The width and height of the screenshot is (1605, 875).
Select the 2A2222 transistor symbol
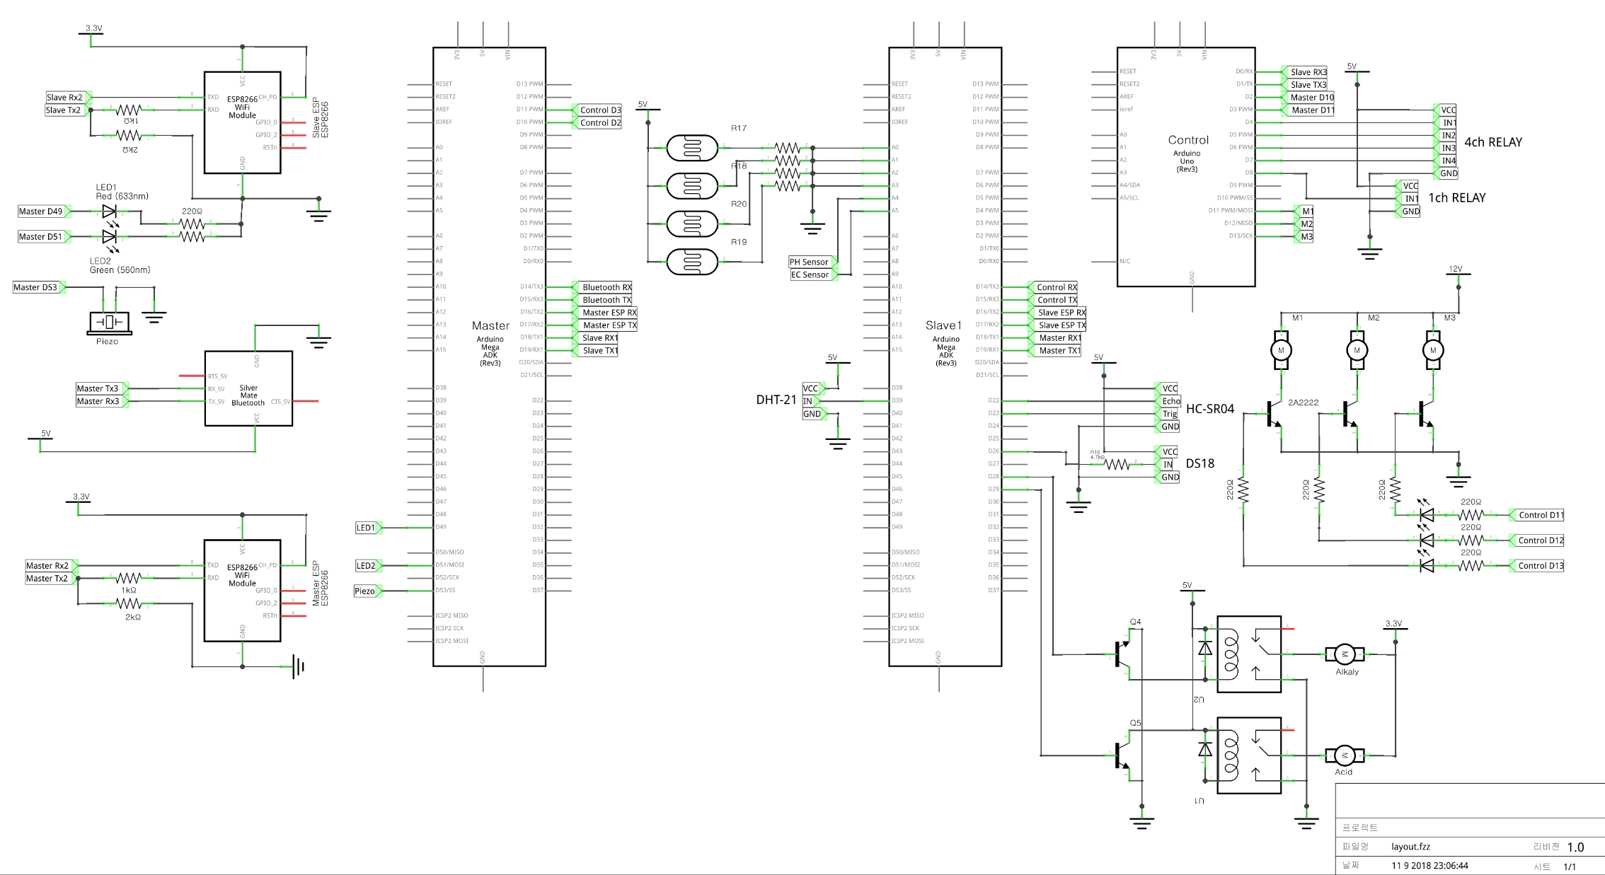coord(1275,415)
